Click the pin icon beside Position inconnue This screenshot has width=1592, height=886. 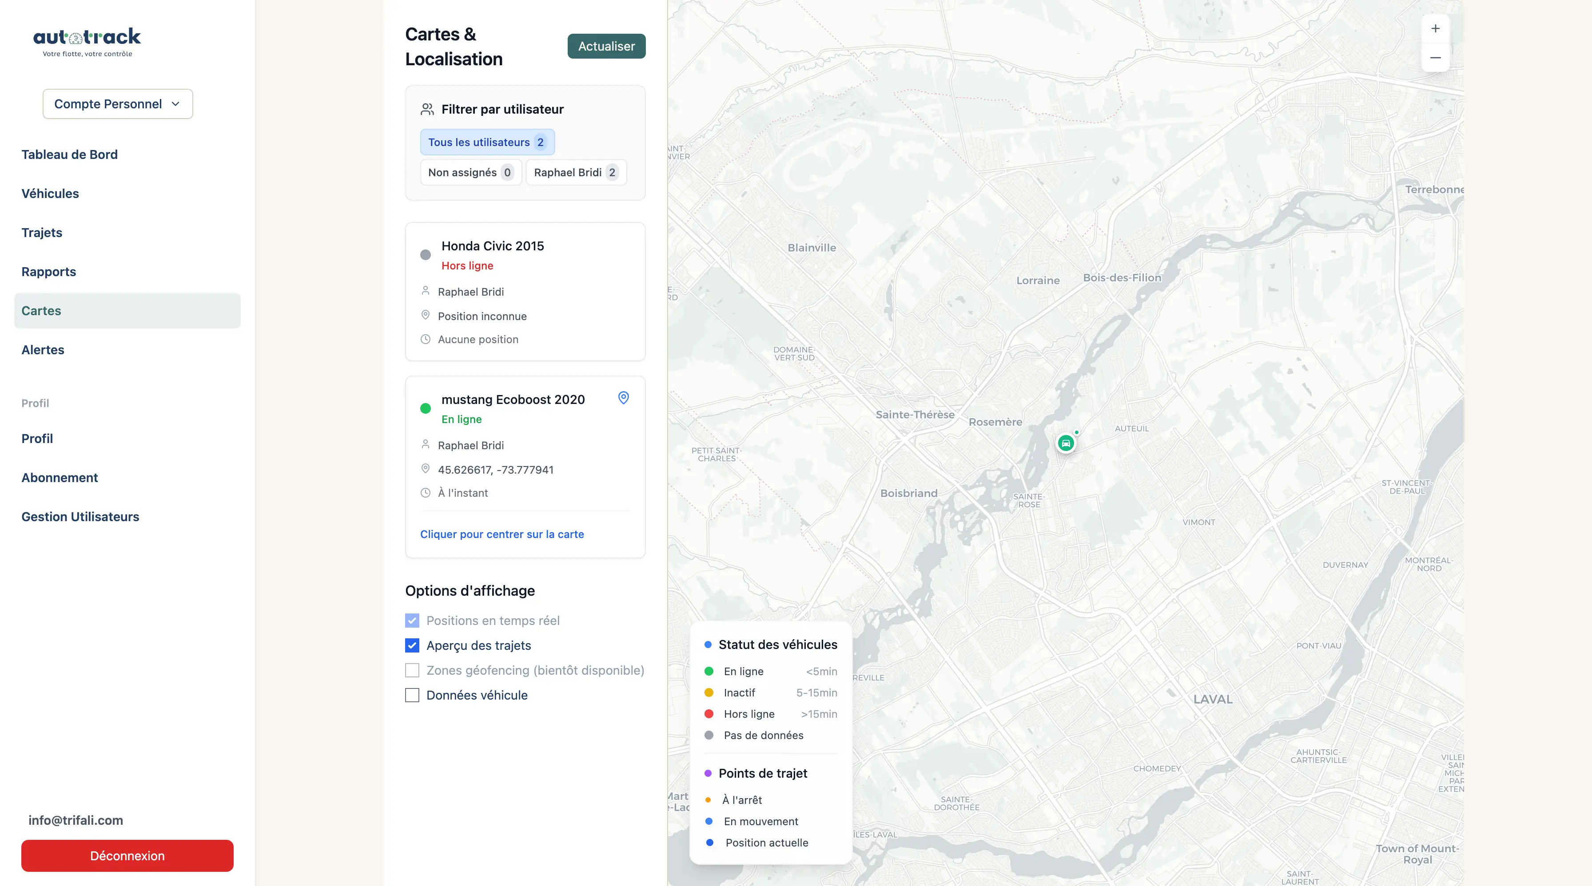pos(425,315)
